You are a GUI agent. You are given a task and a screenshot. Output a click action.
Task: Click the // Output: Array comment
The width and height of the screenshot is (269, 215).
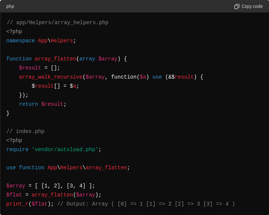146,204
